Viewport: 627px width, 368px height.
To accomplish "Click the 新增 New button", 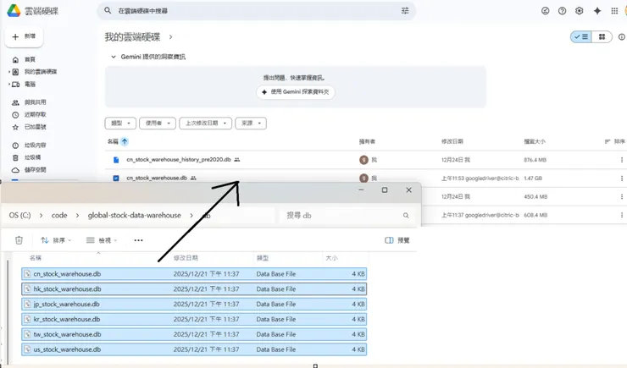I will [x=24, y=36].
